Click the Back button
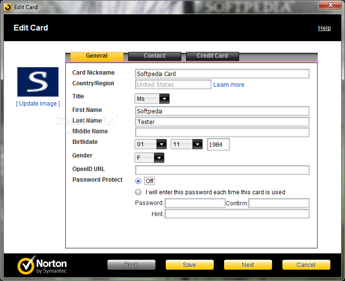Image resolution: width=345 pixels, height=281 pixels. [x=131, y=265]
